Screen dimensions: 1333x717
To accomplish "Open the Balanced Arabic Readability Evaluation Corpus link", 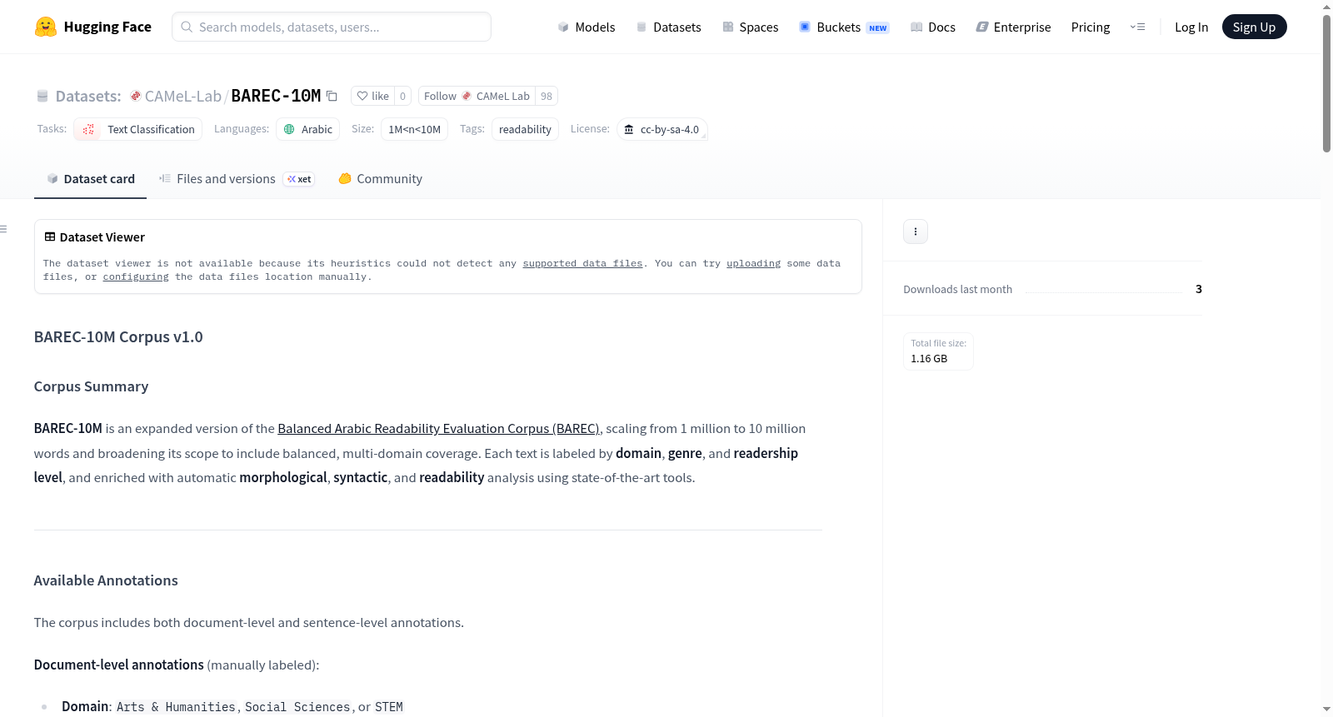I will (x=438, y=428).
